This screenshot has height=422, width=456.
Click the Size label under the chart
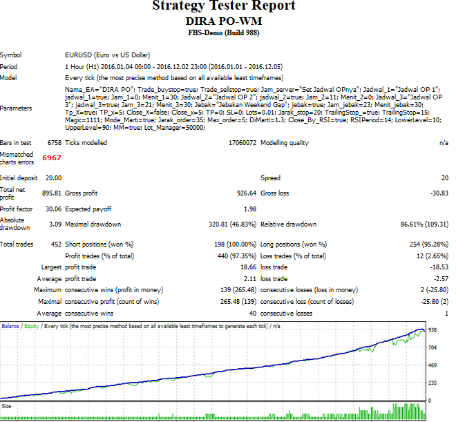coord(7,407)
